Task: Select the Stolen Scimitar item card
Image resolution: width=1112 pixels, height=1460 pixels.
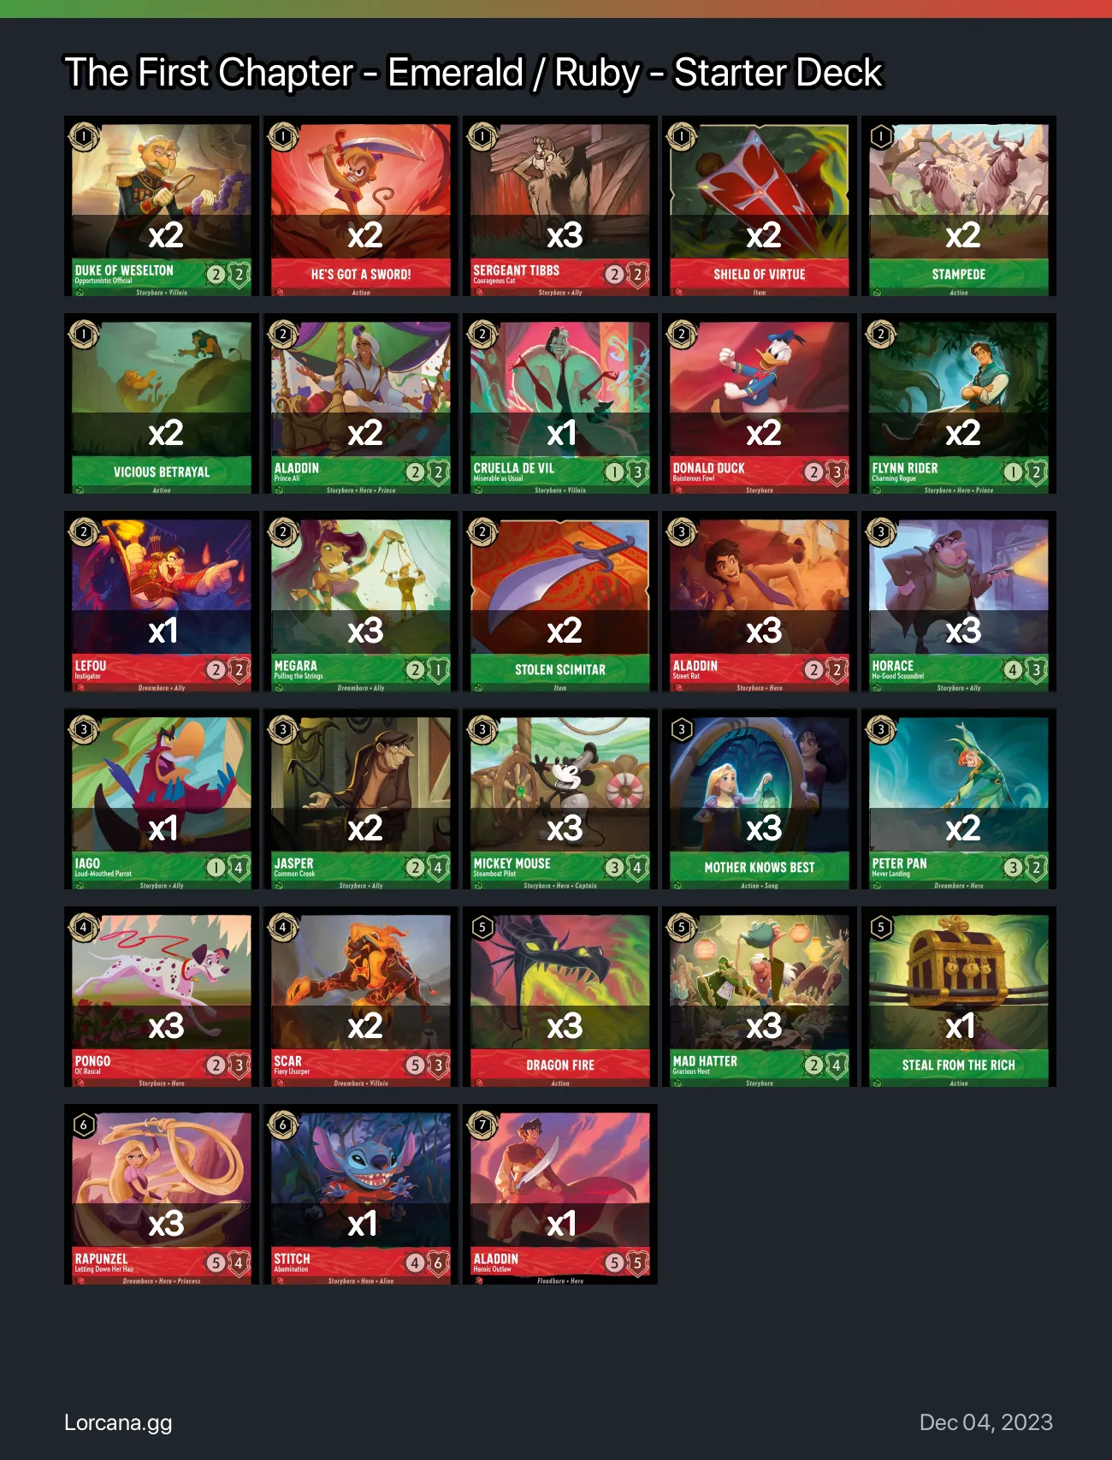Action: point(560,602)
